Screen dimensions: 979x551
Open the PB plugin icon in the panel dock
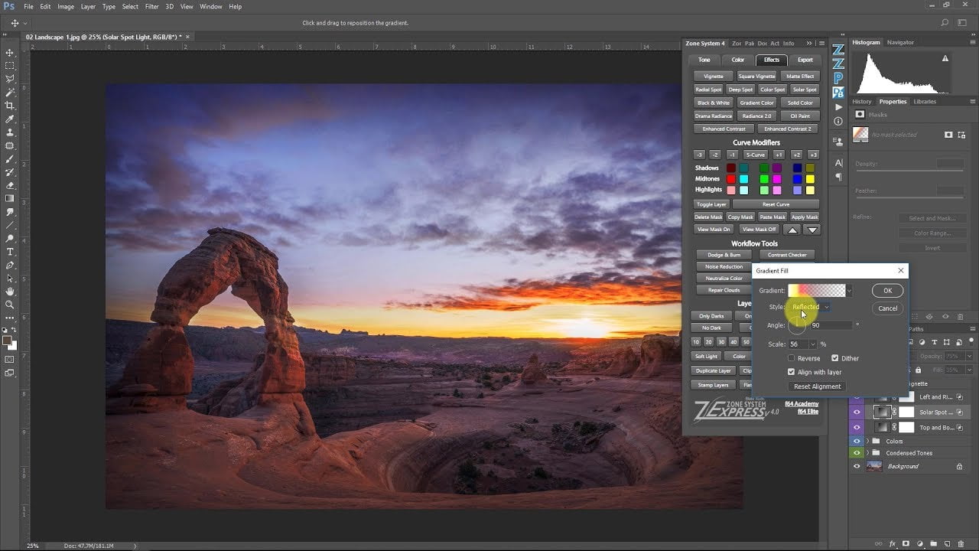point(838,93)
